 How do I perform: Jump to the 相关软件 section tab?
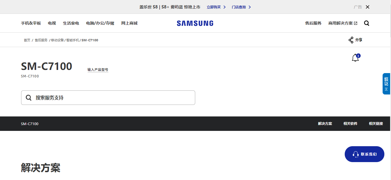[x=351, y=124]
